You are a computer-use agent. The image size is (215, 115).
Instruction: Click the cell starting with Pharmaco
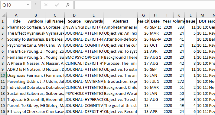16,27
